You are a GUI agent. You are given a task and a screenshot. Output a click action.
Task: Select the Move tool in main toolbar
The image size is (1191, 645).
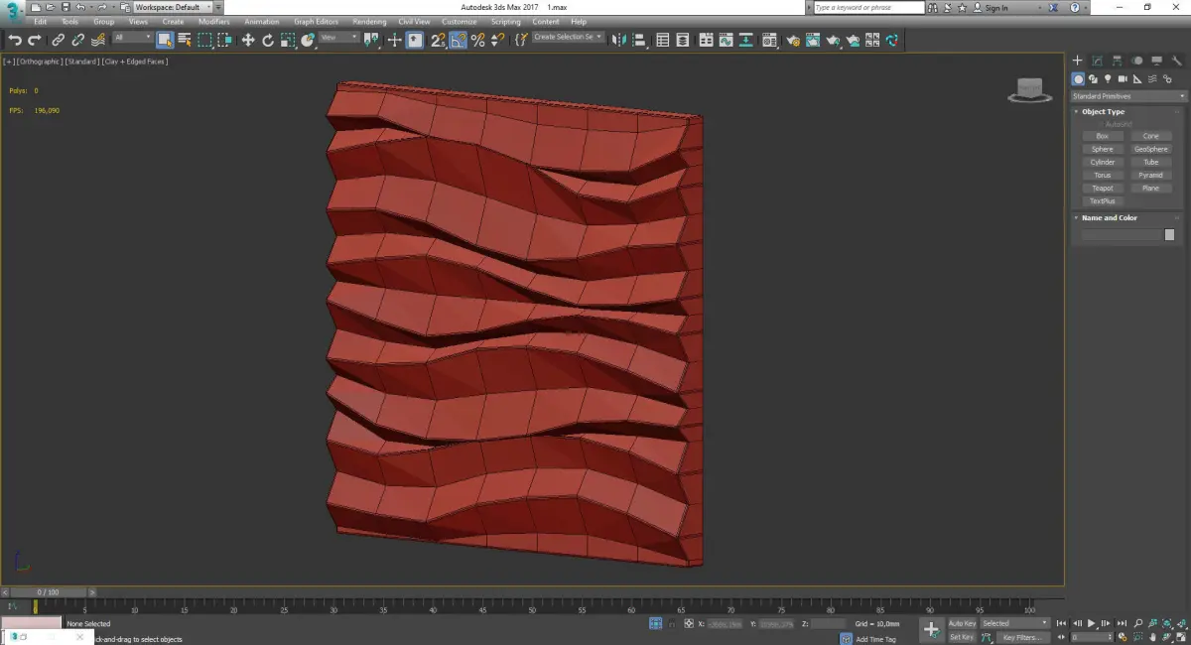coord(248,41)
